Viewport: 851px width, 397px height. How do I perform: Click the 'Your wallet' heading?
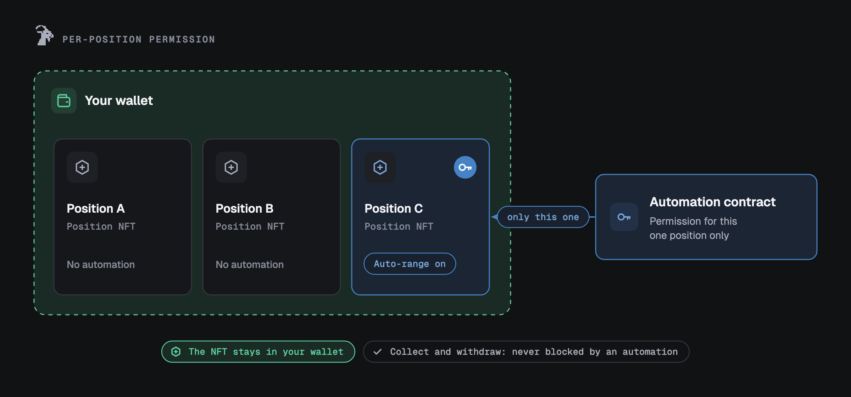119,101
